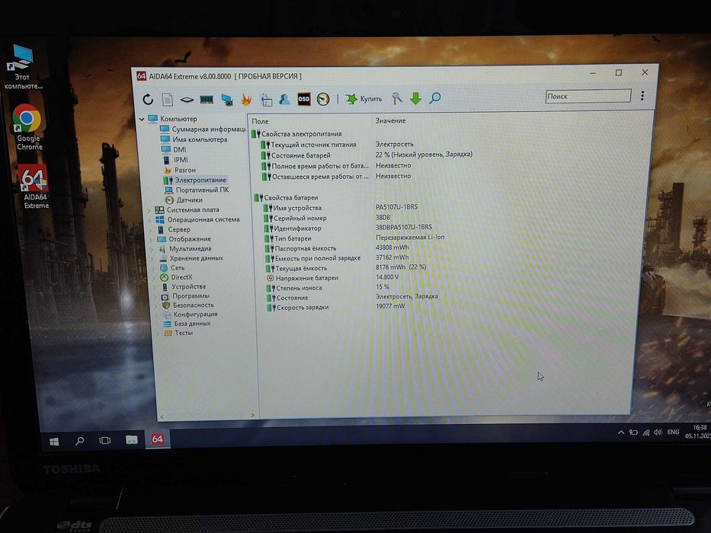Expand the Мультимедиа node
The height and width of the screenshot is (533, 711).
click(152, 249)
